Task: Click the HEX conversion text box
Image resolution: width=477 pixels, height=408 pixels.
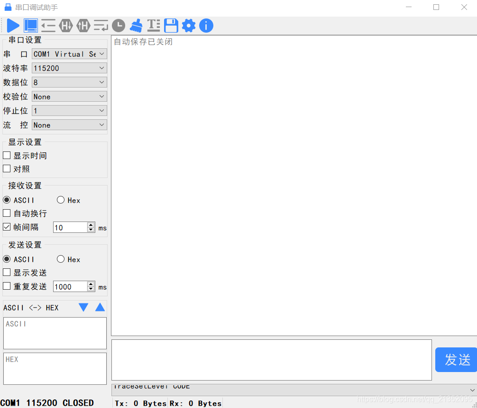Action: (55, 369)
